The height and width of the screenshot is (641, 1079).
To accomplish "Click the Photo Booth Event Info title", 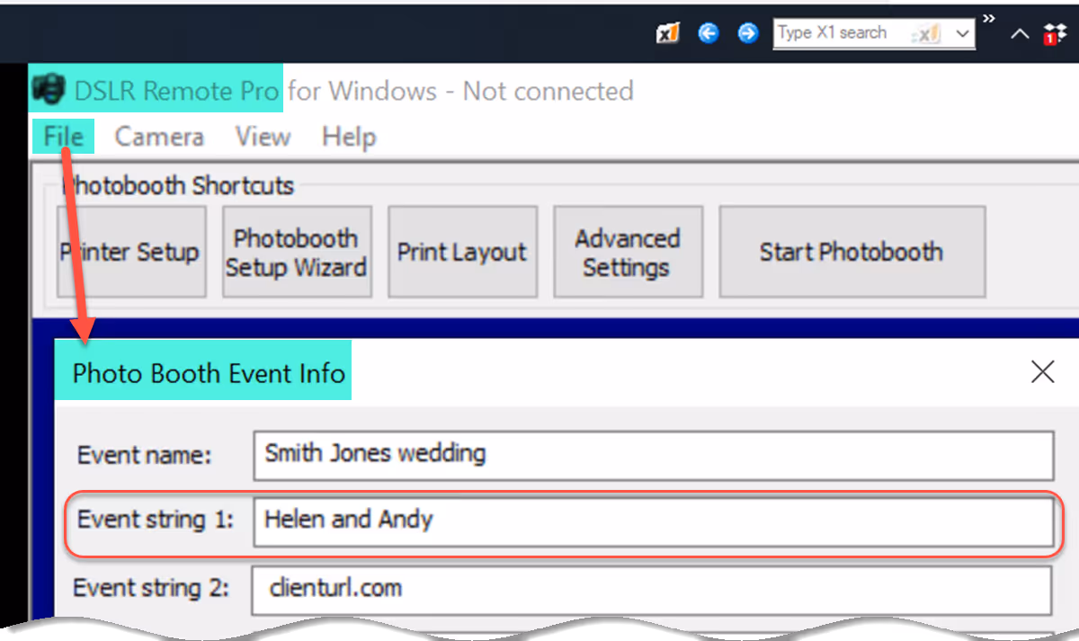I will (210, 373).
